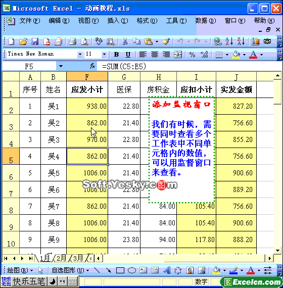
Task: Toggle the Select Objects arrow in the Drawing toolbar
Action: pos(40,270)
